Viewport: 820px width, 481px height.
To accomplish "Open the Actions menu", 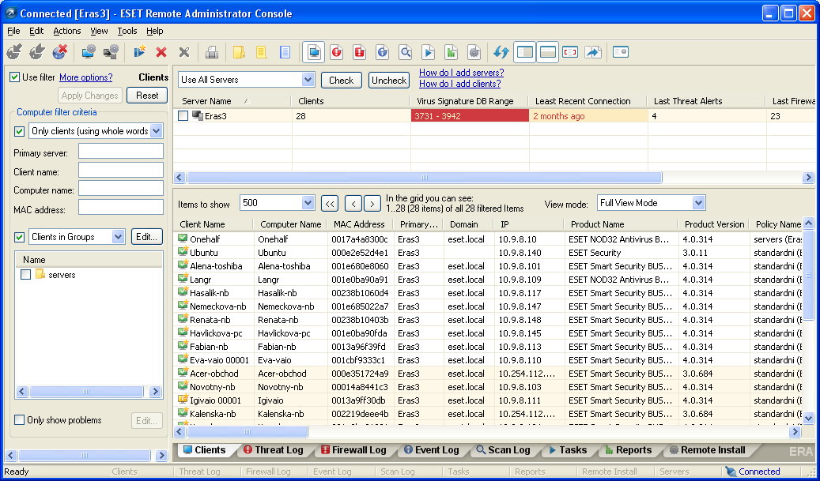I will tap(67, 31).
